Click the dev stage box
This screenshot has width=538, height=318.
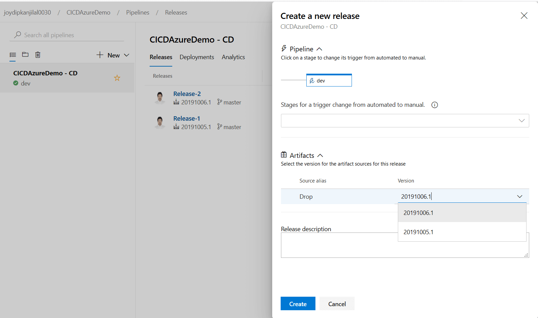click(x=329, y=80)
